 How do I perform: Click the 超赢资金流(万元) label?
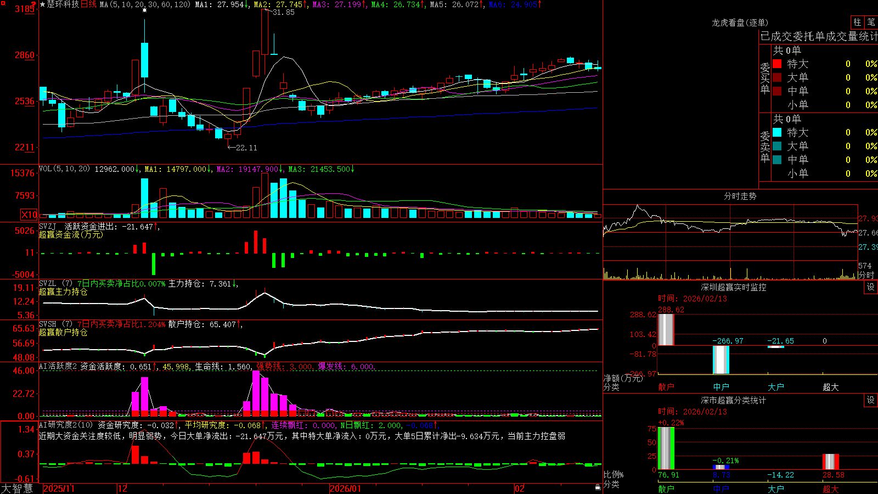(x=71, y=234)
